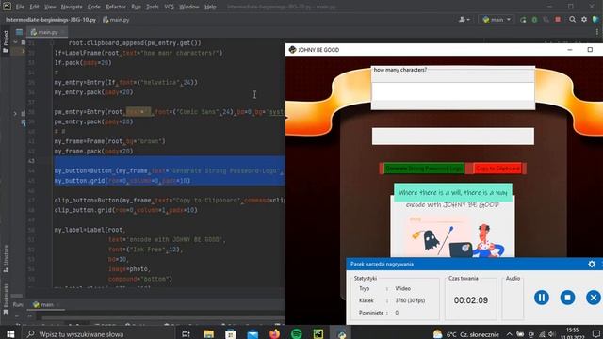Click code line my_frame.pack(pady=20)
Screen dimensions: 603x339
coord(93,151)
